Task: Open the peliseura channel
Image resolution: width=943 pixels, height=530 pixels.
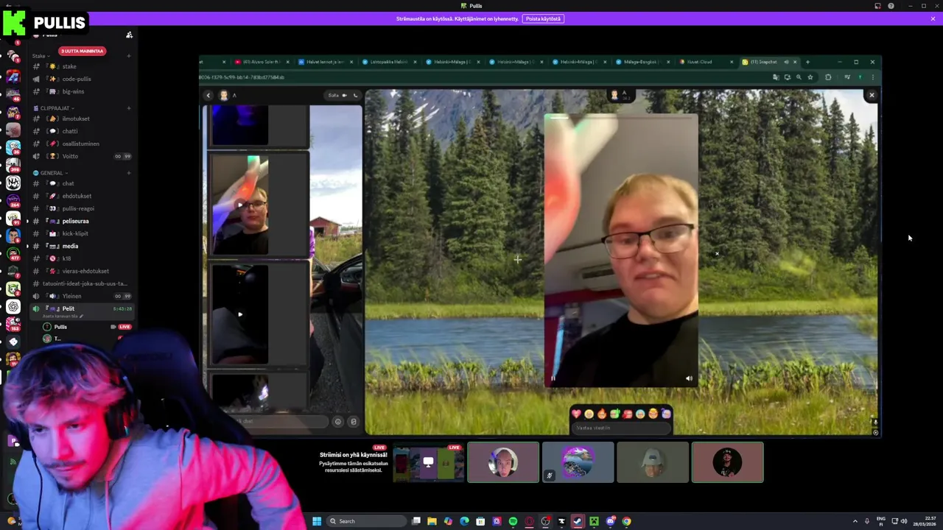Action: (81, 221)
